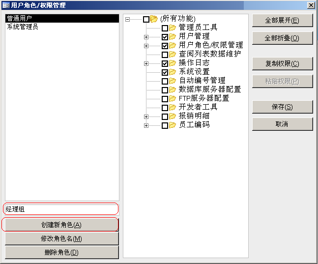Select the 开发者工具 tree label
Viewport: 318px width, 264px height.
[x=198, y=107]
